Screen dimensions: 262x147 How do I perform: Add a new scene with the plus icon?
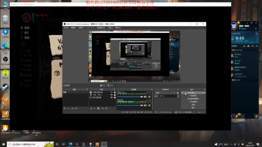tap(65, 108)
